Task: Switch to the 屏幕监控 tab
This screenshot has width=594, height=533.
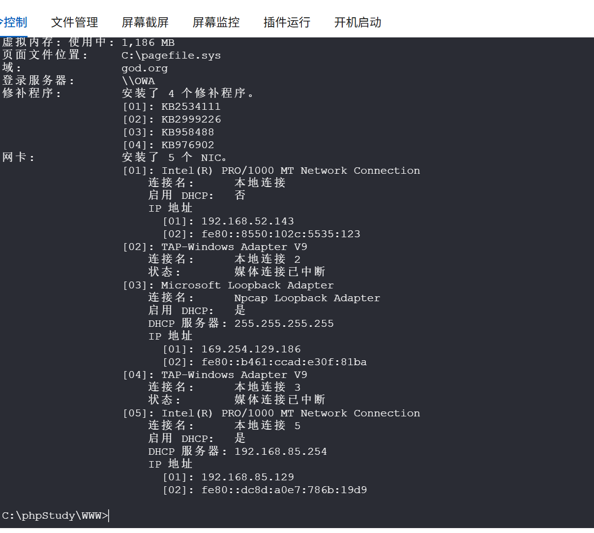Action: (x=216, y=22)
